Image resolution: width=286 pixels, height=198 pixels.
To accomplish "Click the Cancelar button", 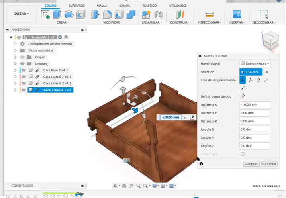I will click(x=269, y=164).
